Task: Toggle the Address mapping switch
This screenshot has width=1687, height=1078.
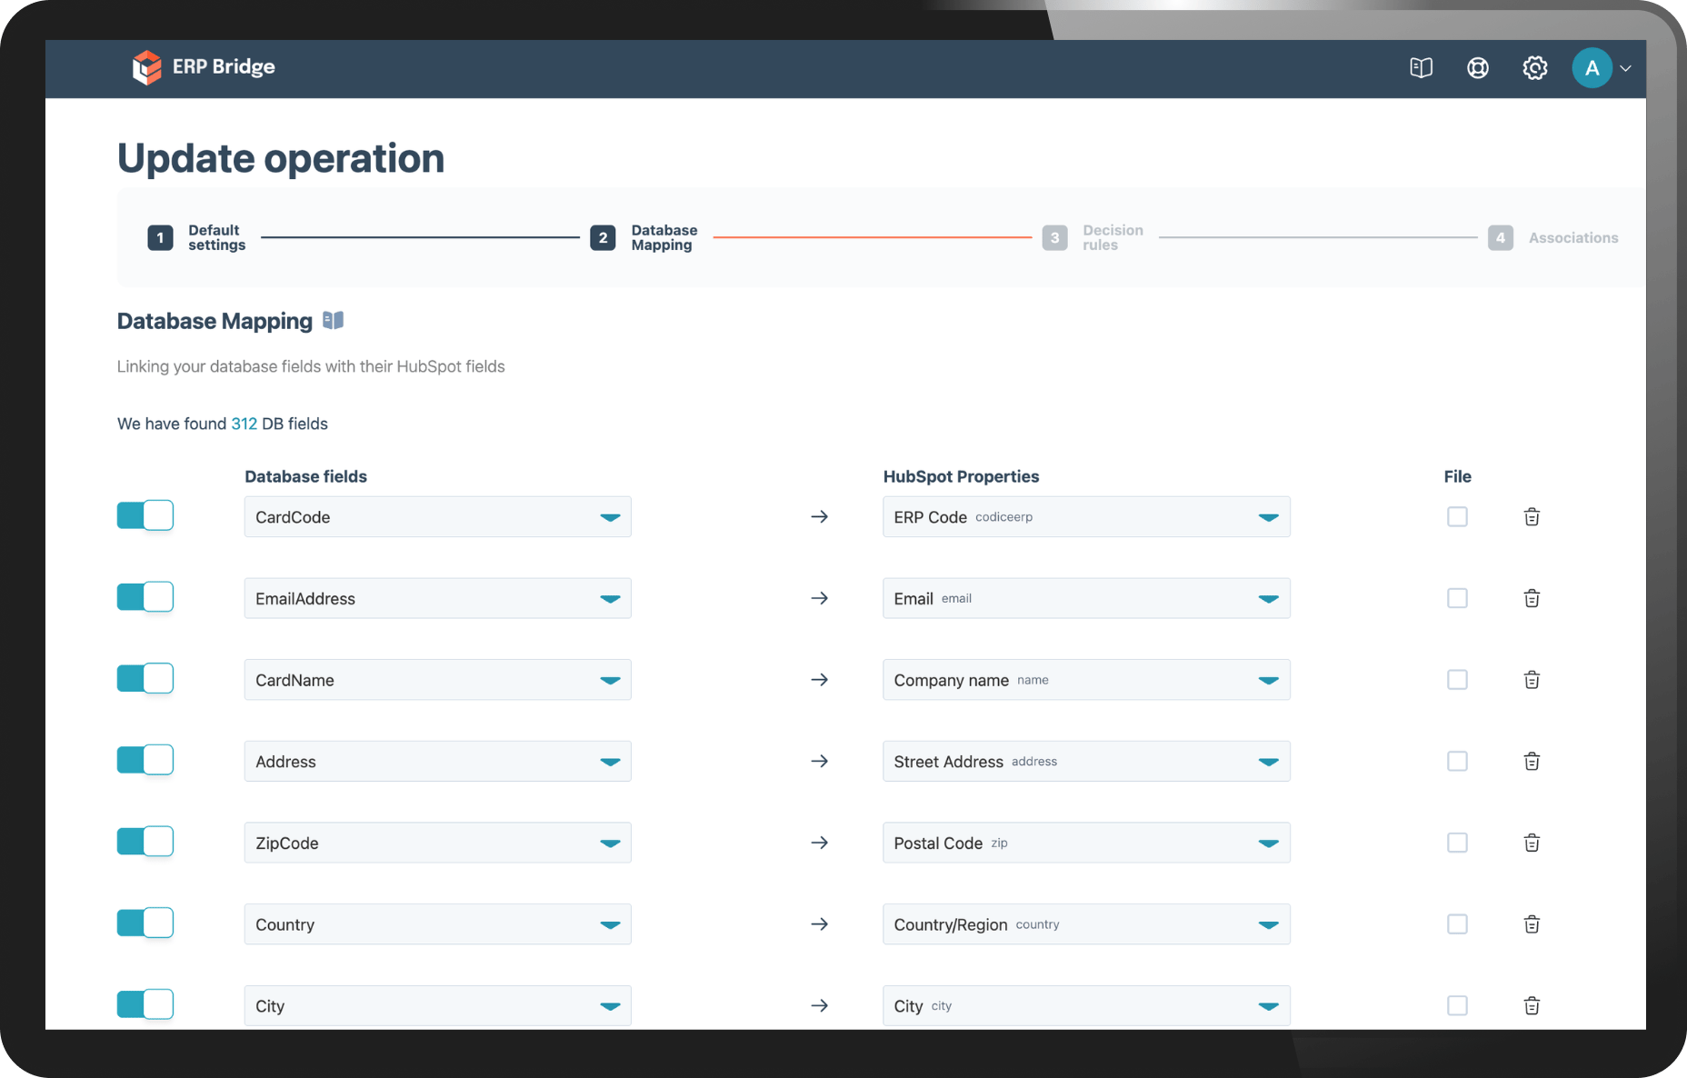Action: pyautogui.click(x=145, y=760)
